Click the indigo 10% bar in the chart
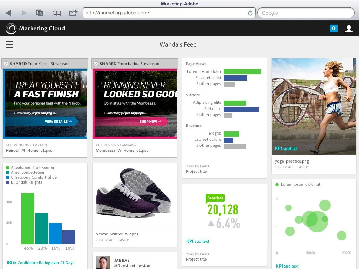Image resolution: width=359 pixels, height=269 pixels. tap(69, 237)
